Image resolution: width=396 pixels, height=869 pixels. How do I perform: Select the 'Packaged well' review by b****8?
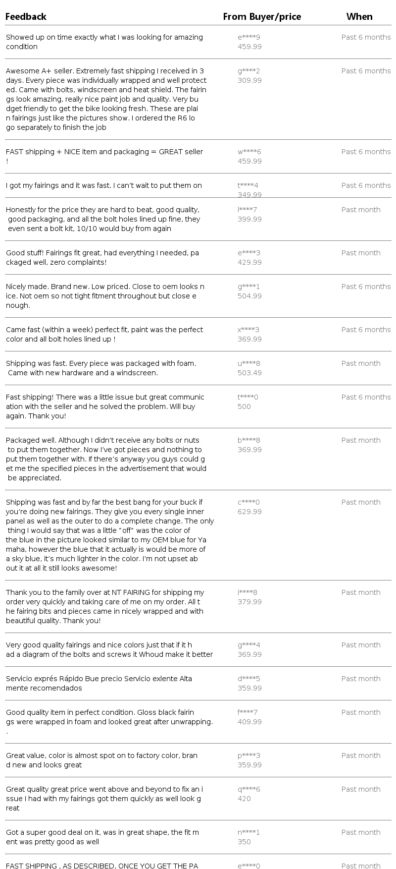[x=106, y=459]
